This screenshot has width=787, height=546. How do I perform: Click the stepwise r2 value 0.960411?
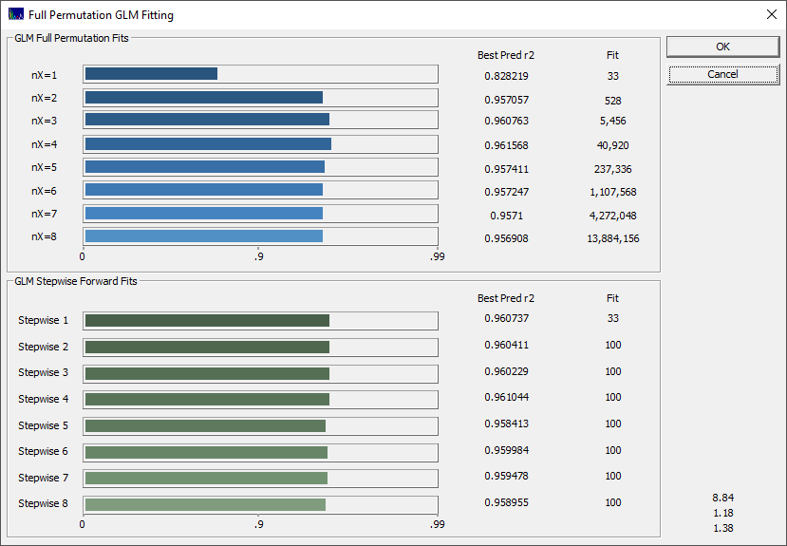pyautogui.click(x=506, y=346)
